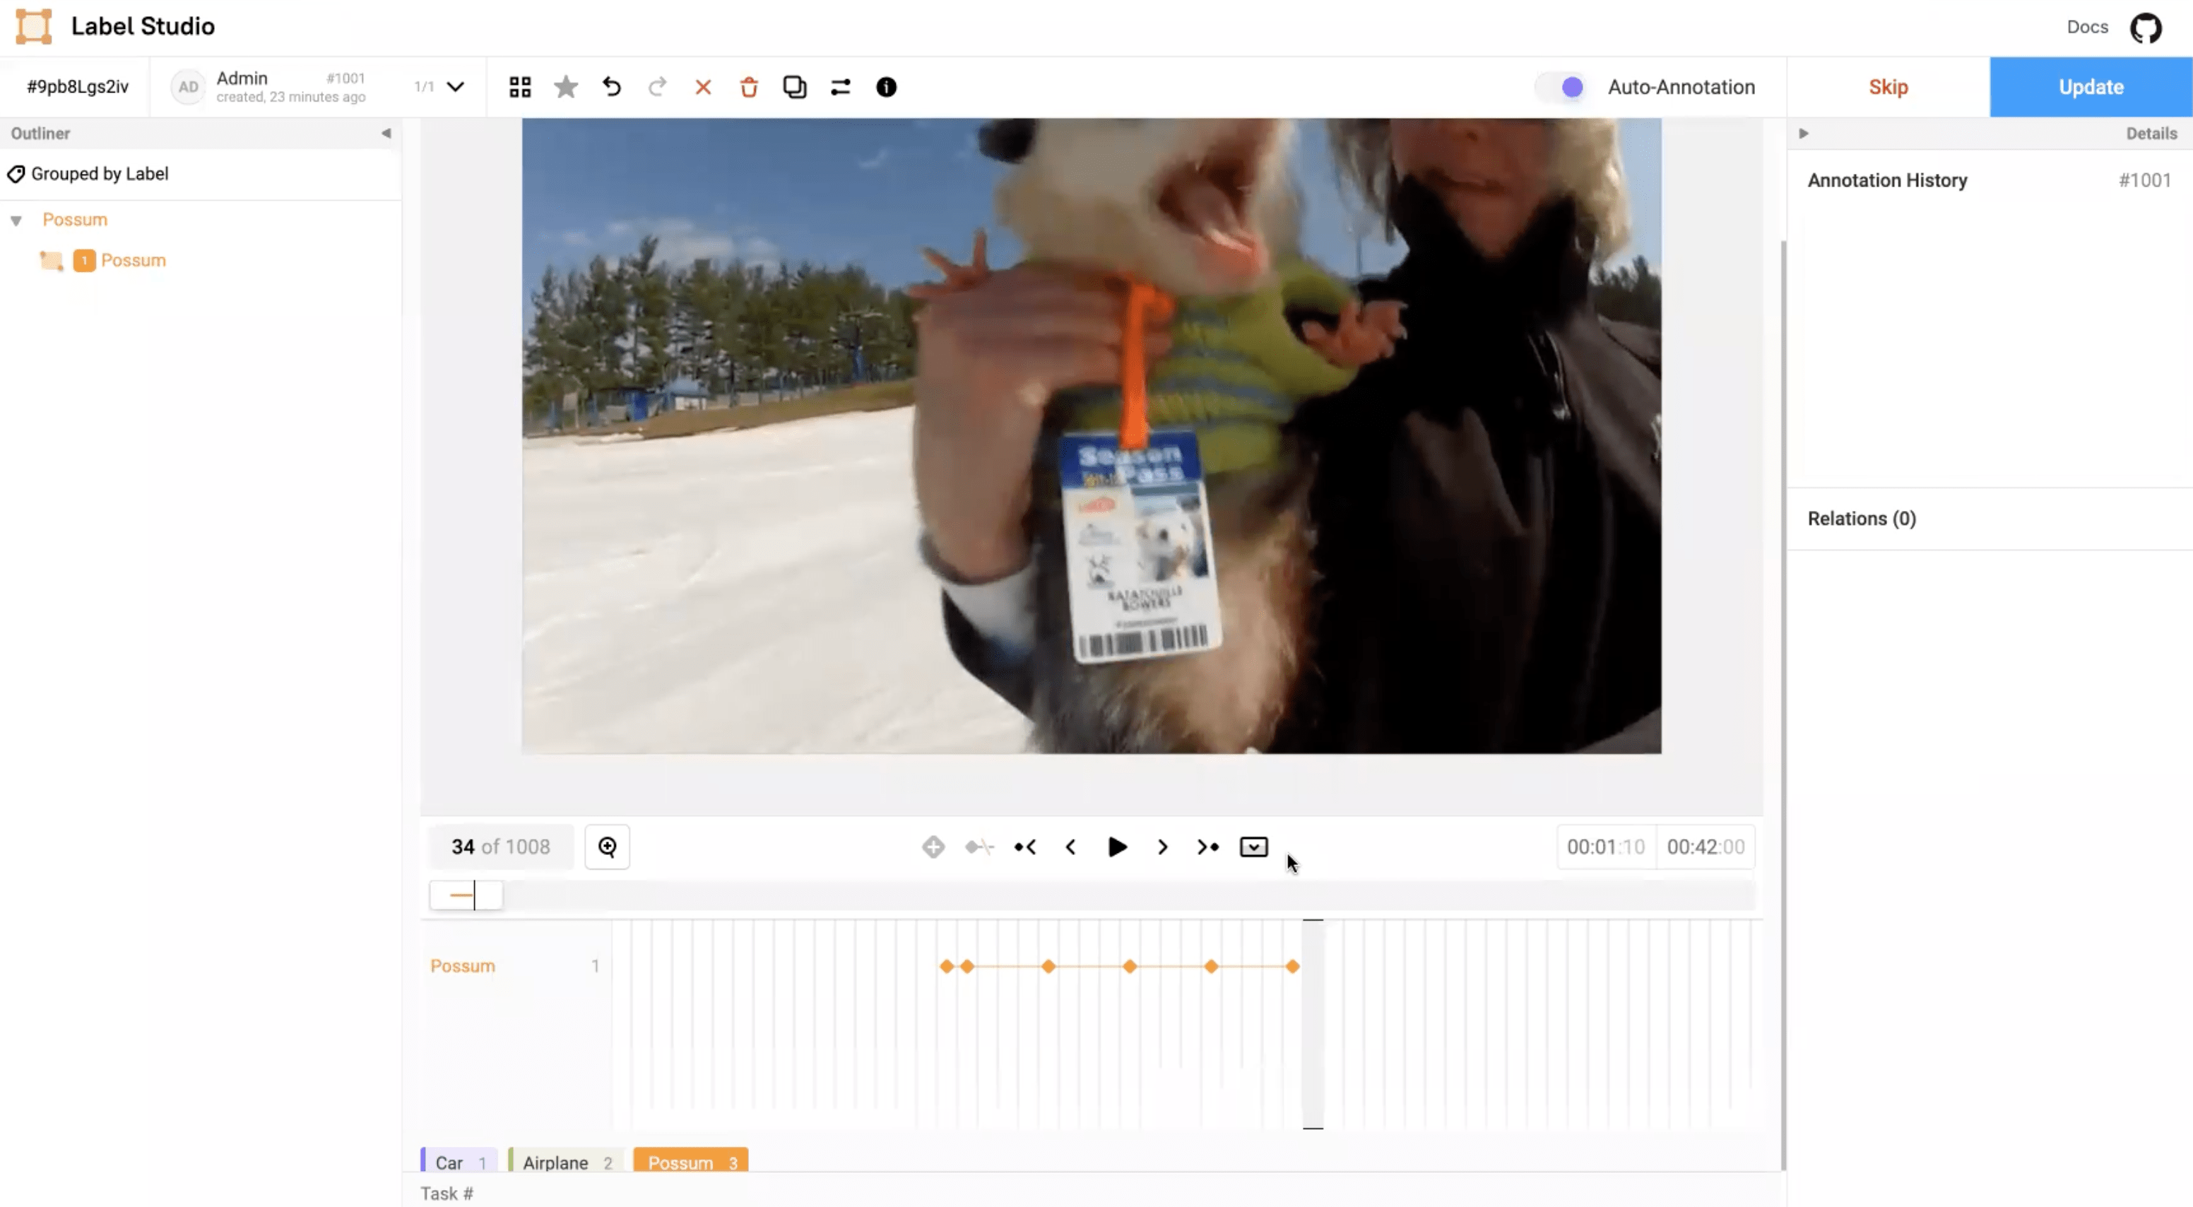Undo the last action
Screen dimensions: 2193x1207
tap(611, 87)
